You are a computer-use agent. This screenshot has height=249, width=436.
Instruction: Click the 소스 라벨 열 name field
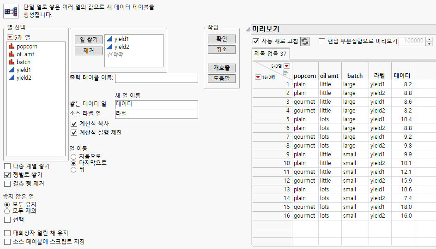tap(157, 114)
